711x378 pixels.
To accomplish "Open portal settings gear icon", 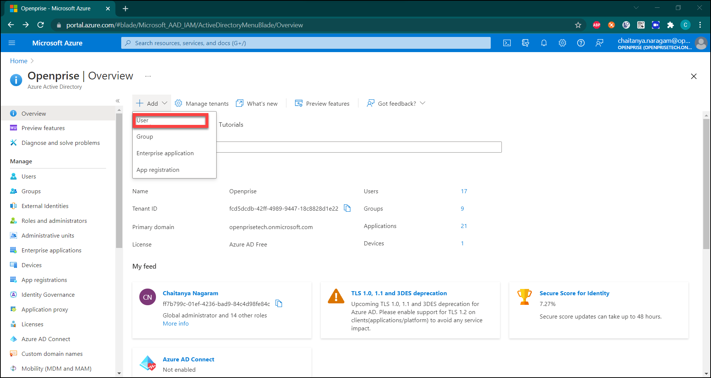I will [x=562, y=43].
